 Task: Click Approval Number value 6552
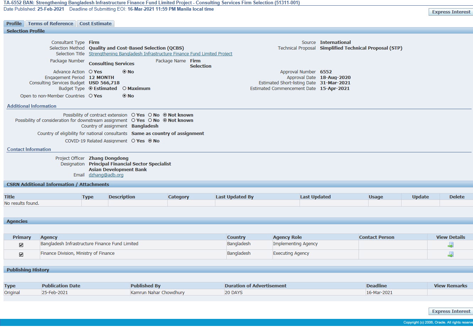click(x=326, y=72)
